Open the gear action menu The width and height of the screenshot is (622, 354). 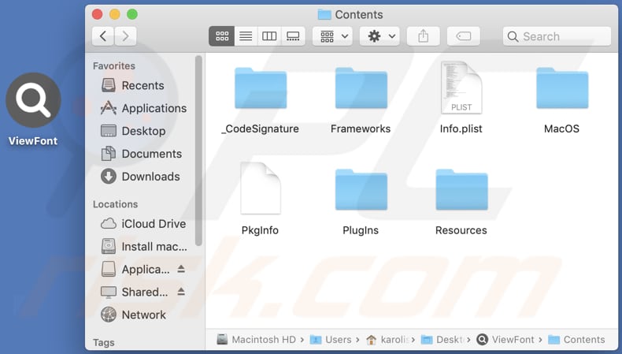click(379, 36)
